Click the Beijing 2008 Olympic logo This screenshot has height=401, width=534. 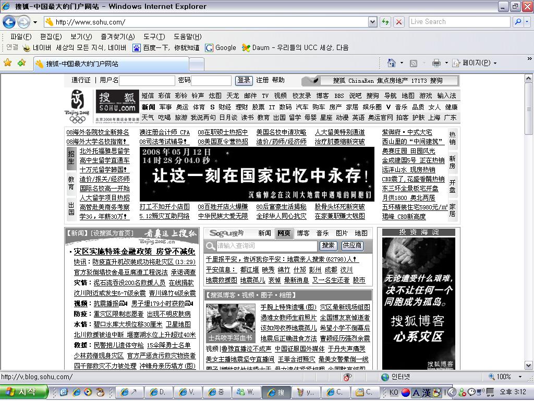77,106
